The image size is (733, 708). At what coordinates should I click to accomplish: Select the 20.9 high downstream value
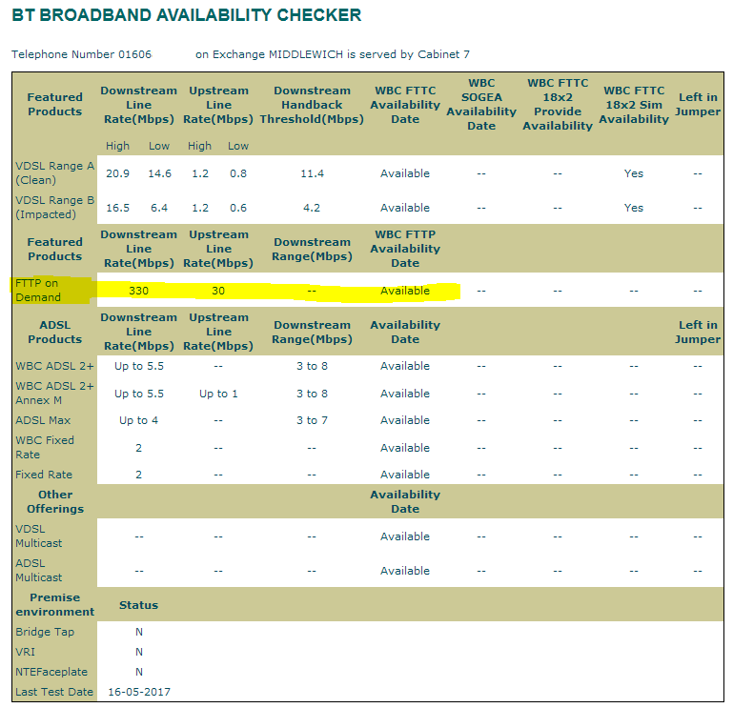pos(117,173)
